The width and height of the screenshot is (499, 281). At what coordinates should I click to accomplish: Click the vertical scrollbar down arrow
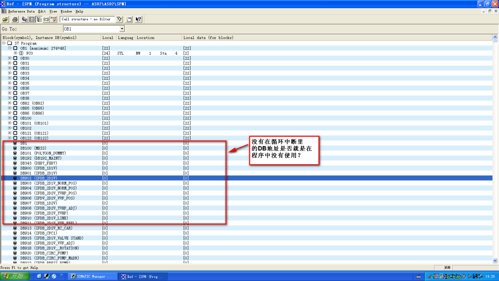tap(495, 261)
